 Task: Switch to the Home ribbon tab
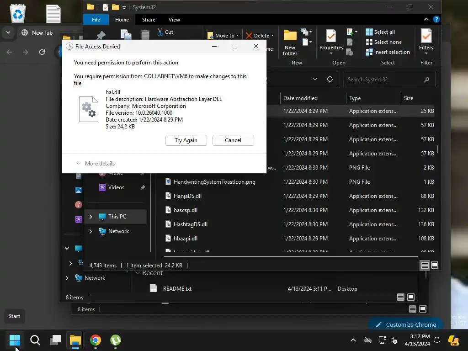point(122,20)
